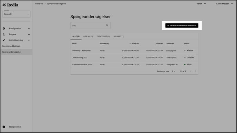Click Opret spørgeundersøgelse button
Image resolution: width=237 pixels, height=133 pixels.
(182, 25)
